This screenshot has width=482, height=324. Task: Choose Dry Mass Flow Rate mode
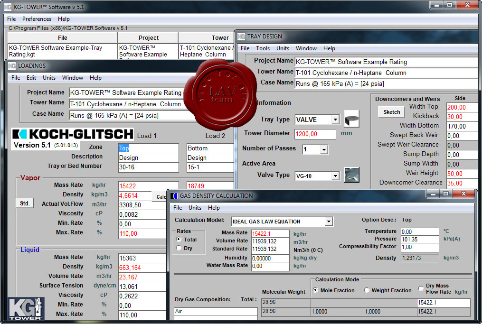(x=421, y=288)
